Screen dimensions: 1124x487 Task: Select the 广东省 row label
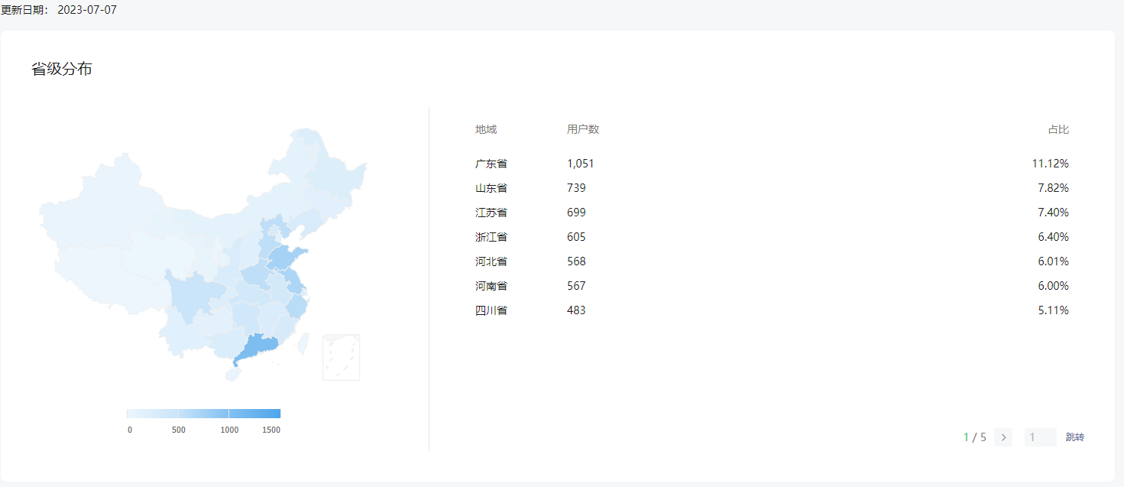point(491,164)
